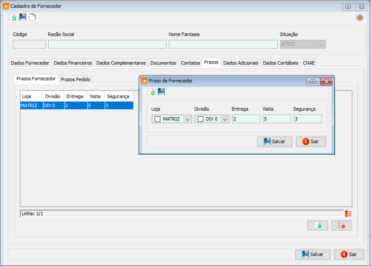Click the Razão Social input field
Viewport: 371px width, 266px height.
(x=107, y=44)
